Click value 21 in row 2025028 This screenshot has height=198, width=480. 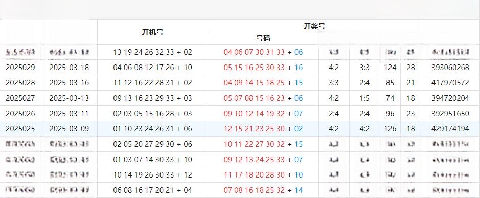coord(411,83)
